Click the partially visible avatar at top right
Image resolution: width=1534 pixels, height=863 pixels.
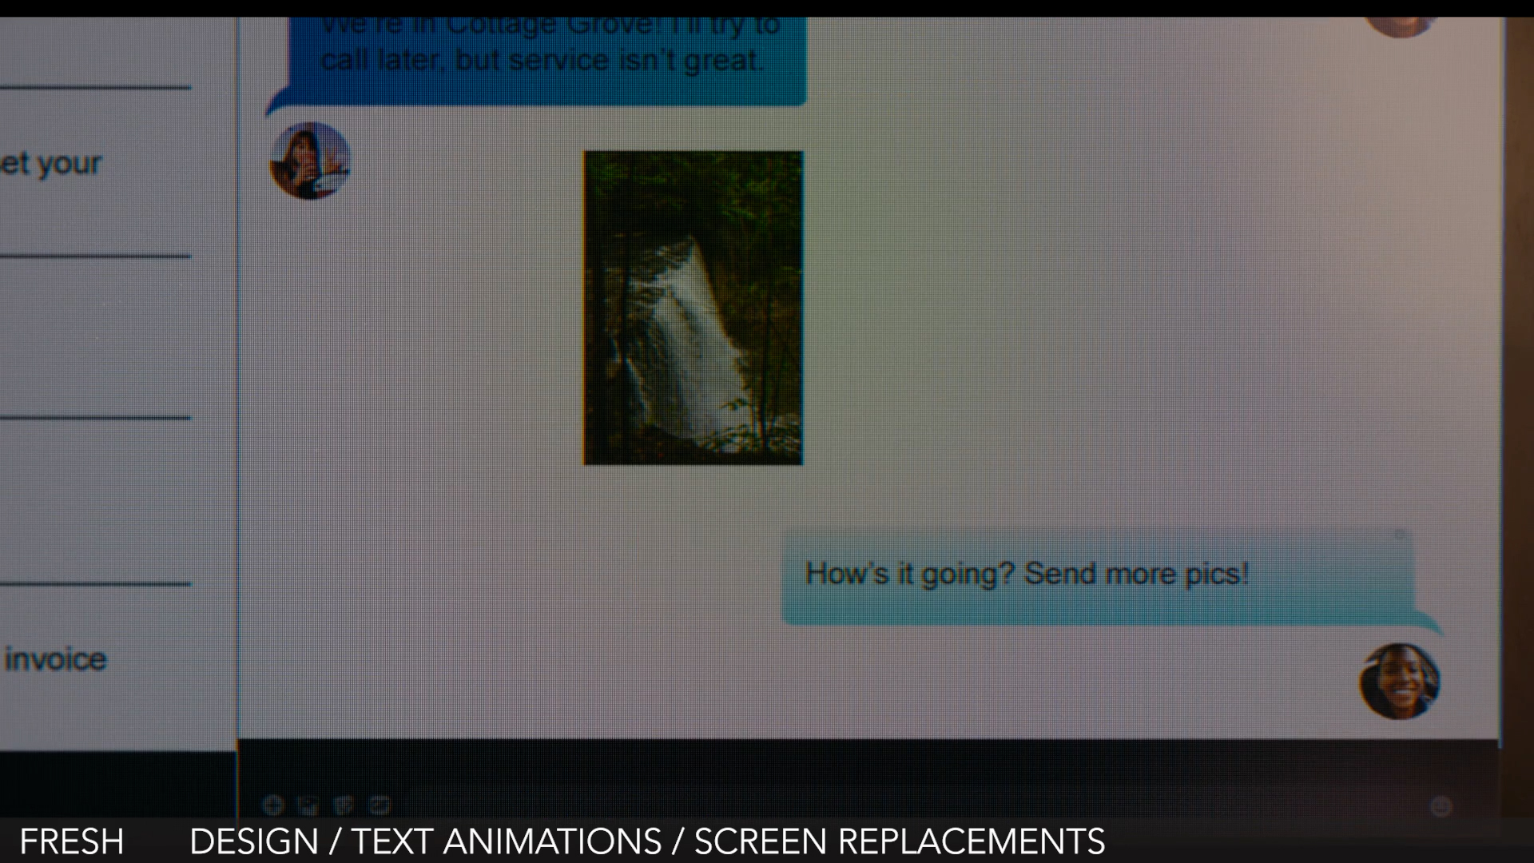[1400, 26]
